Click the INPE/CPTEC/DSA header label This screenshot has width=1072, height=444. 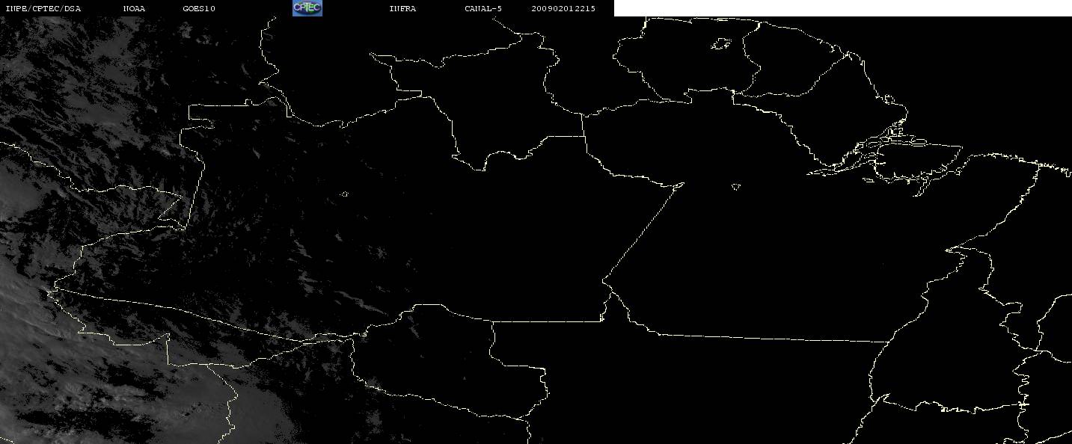click(43, 9)
